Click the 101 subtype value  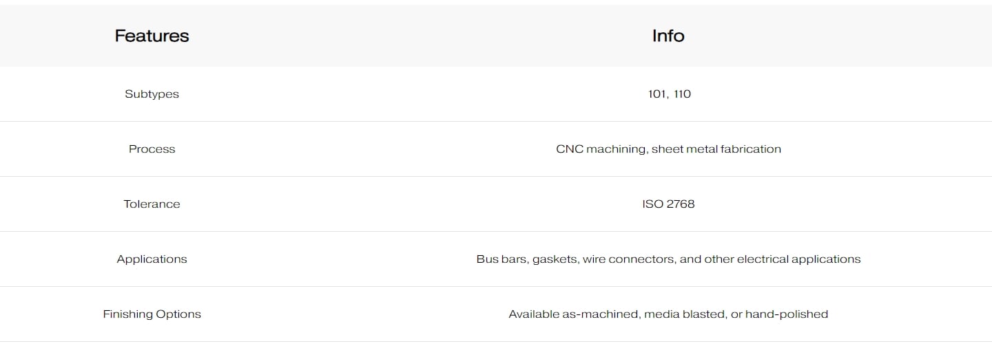click(657, 94)
